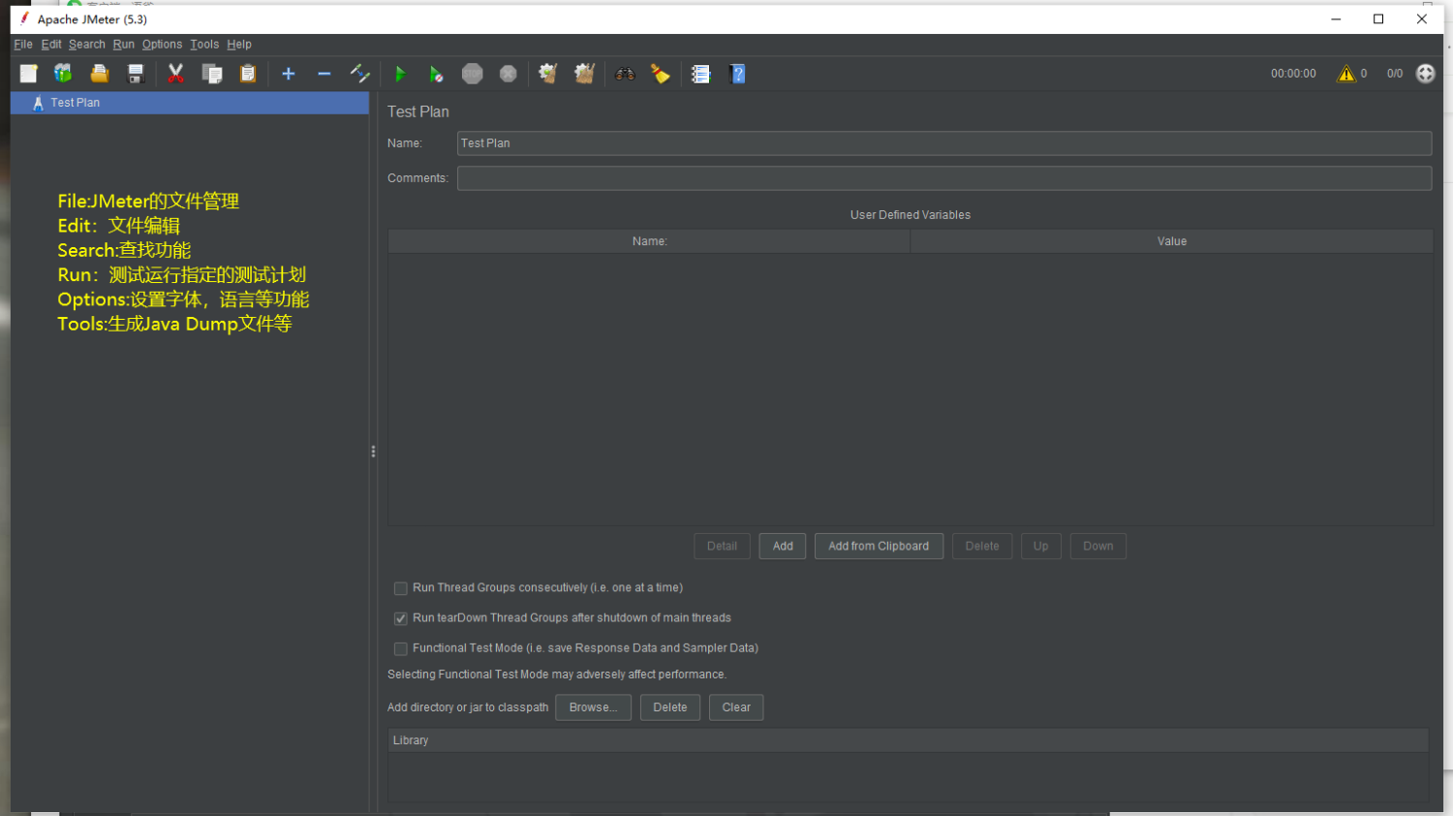
Task: Click the Open file folder icon
Action: pyautogui.click(x=99, y=74)
